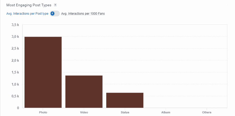Click the 2,0 k axis value
This screenshot has width=235, height=116.
15,60
